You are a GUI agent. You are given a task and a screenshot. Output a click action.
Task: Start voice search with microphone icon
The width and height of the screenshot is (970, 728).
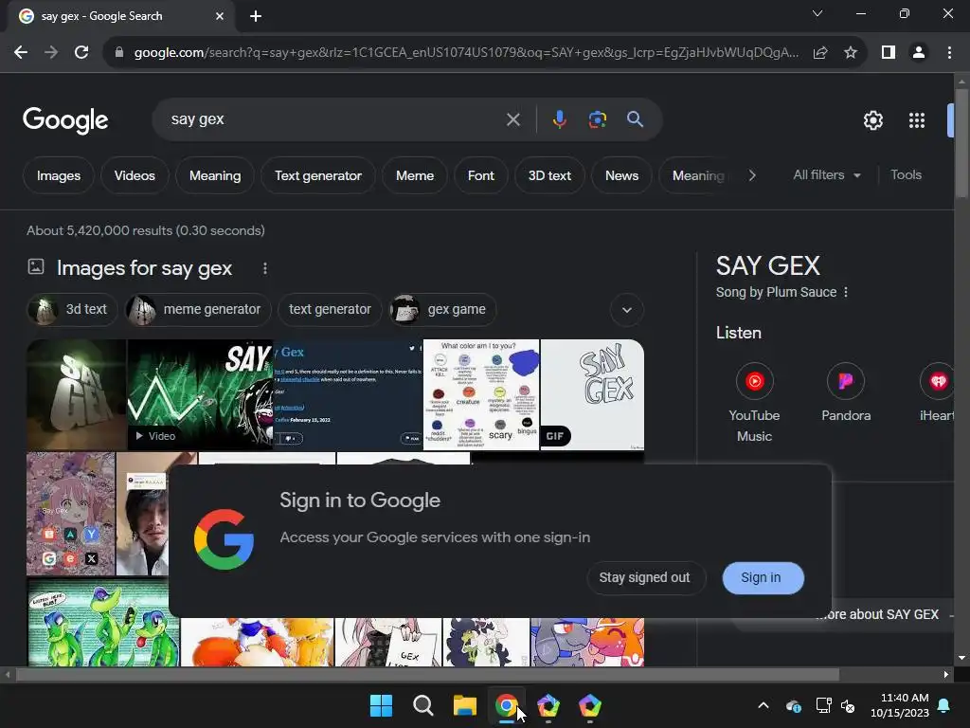(559, 119)
